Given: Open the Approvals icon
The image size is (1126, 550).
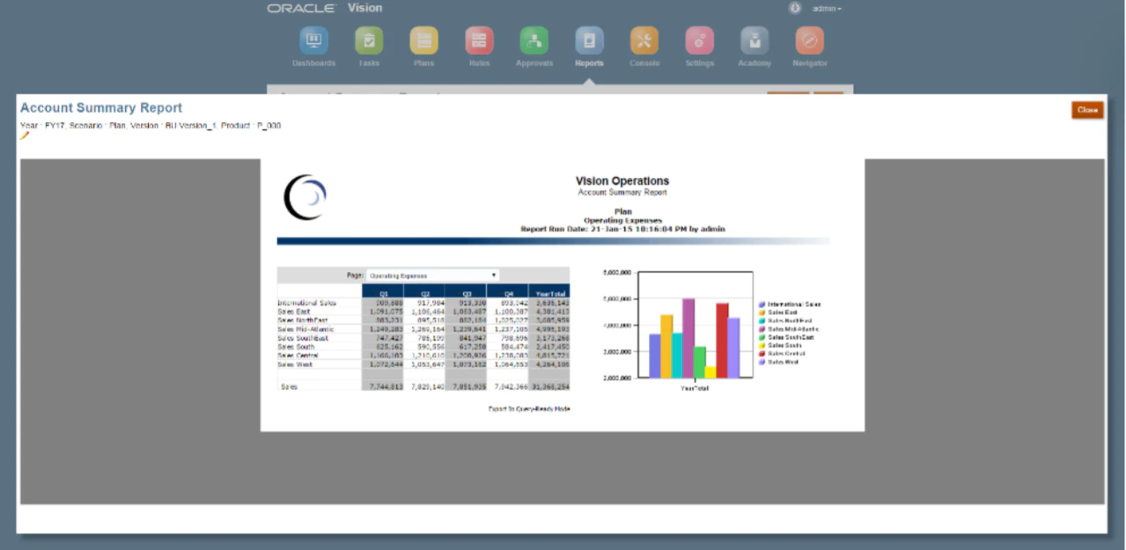Looking at the screenshot, I should point(534,40).
